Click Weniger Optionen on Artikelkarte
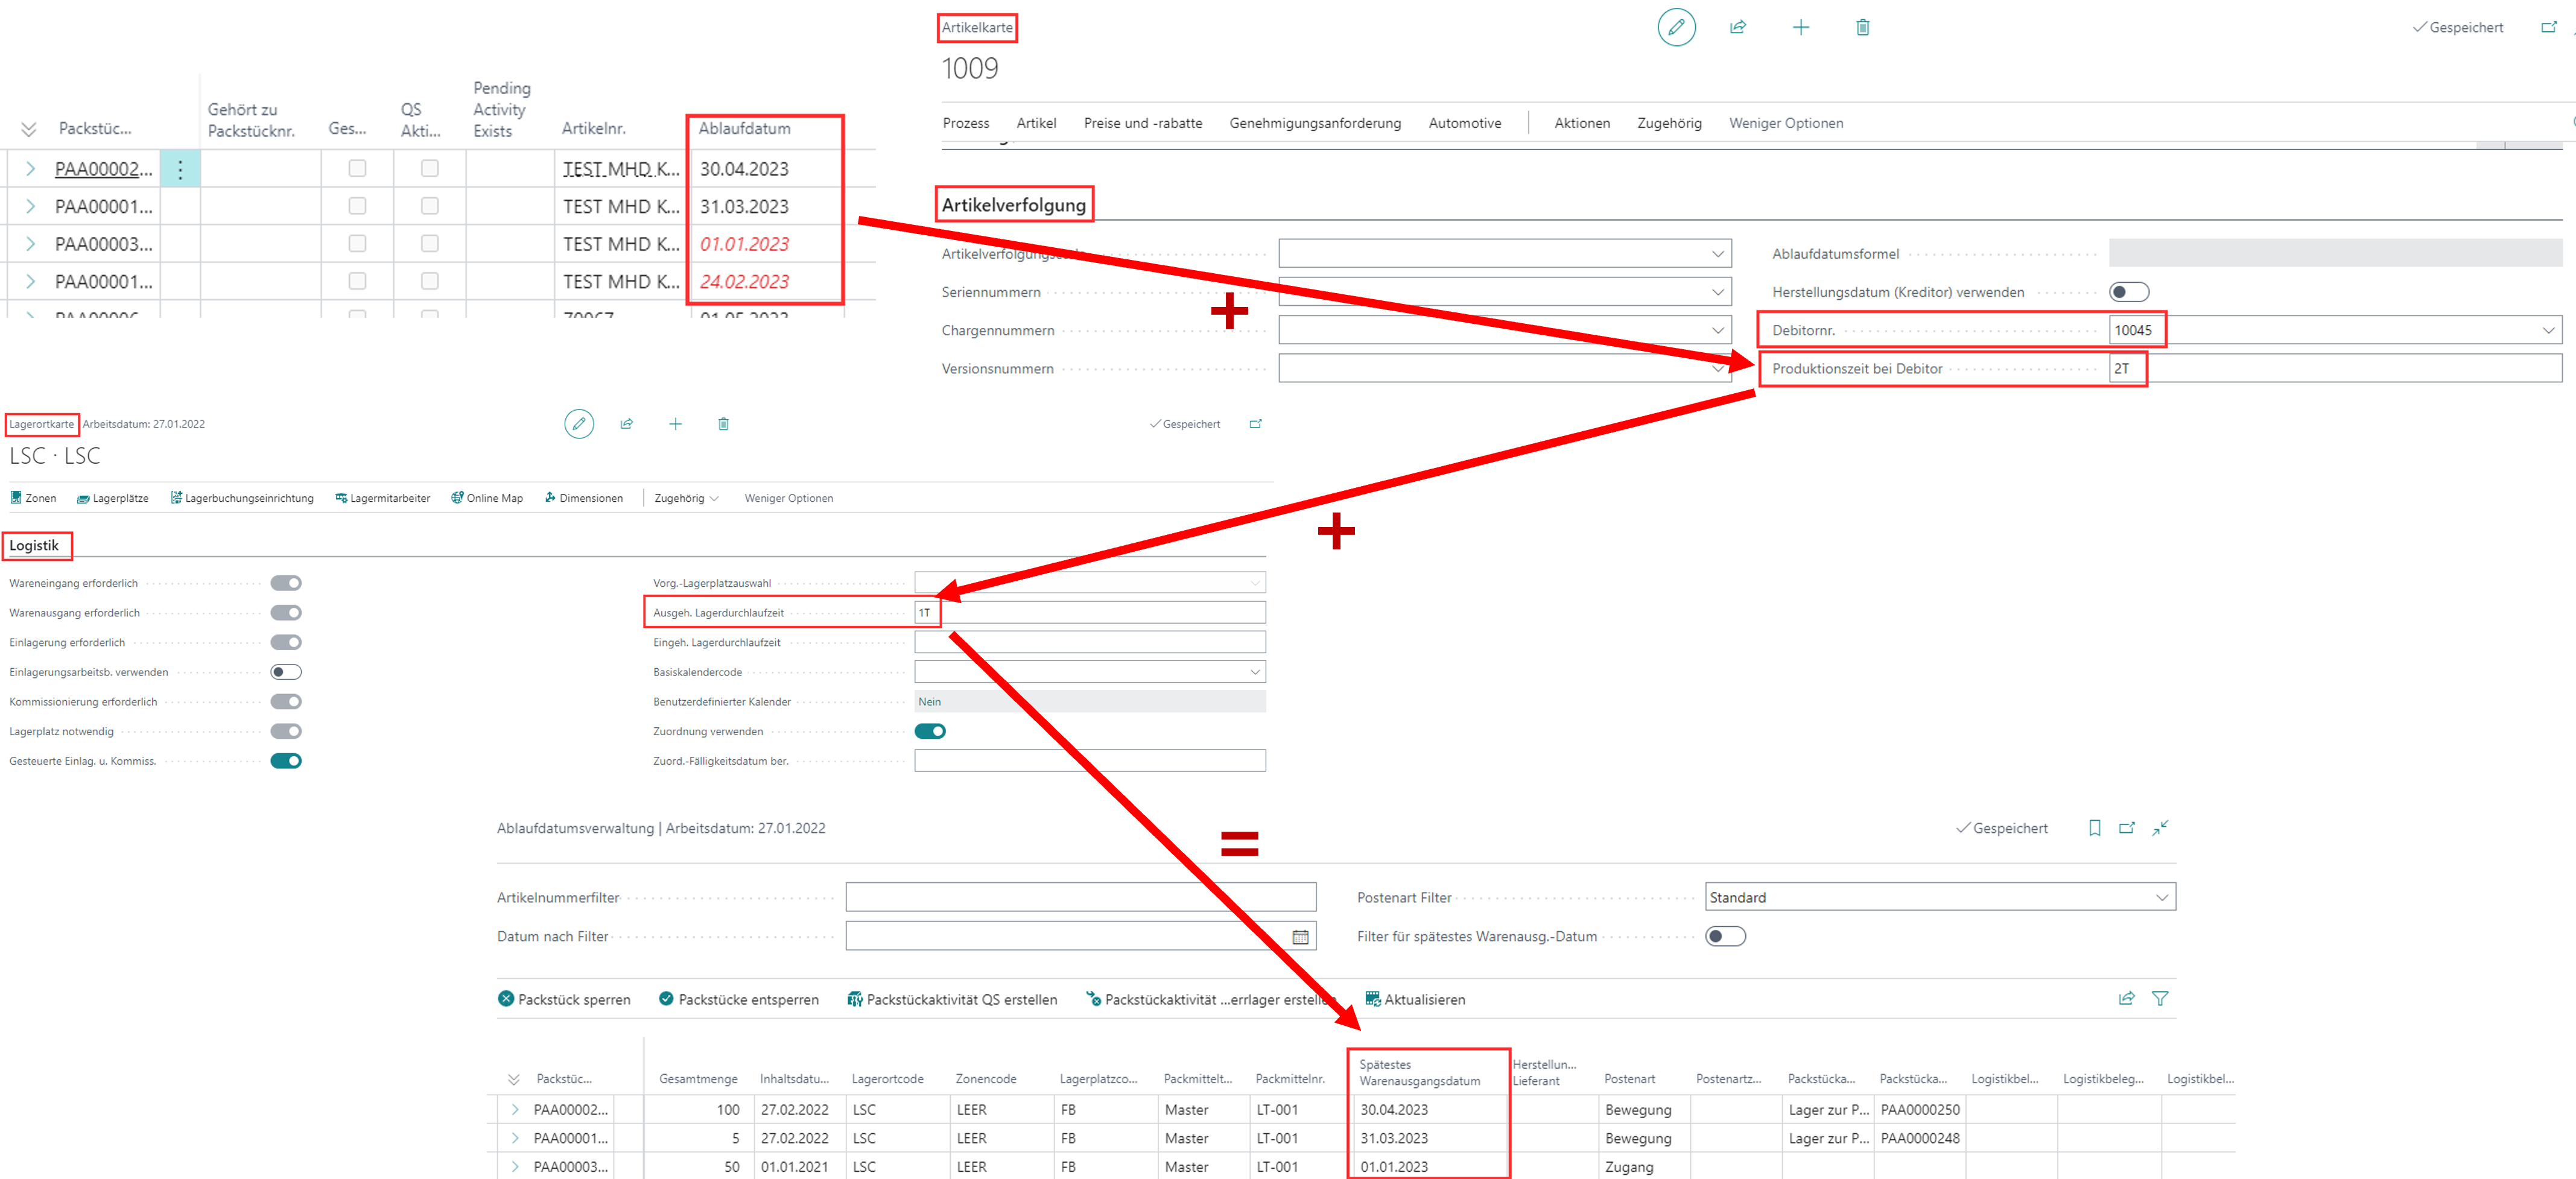Image resolution: width=2576 pixels, height=1179 pixels. [1786, 123]
